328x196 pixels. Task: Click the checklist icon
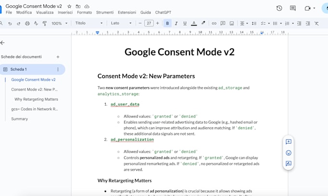click(263, 24)
